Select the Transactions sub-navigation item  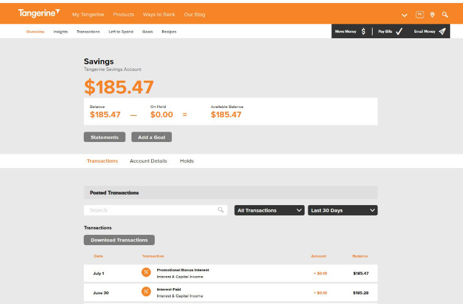[88, 32]
